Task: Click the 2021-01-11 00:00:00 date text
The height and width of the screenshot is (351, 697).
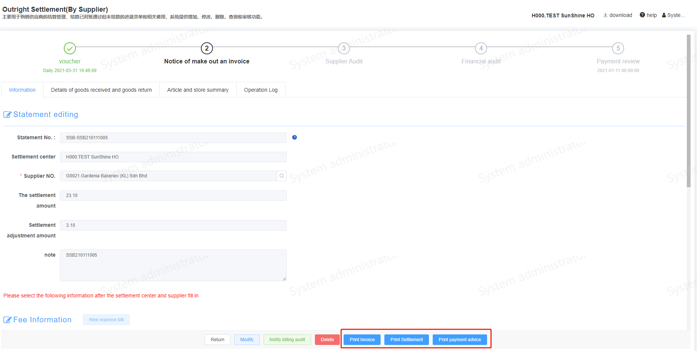Action: (618, 71)
